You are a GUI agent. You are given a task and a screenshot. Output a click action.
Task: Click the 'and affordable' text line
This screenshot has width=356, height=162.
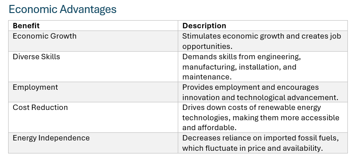[209, 128]
